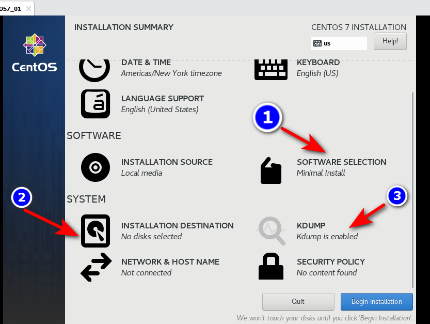Click 'Americas/New York timezone' text
This screenshot has height=324, width=430.
click(x=171, y=73)
